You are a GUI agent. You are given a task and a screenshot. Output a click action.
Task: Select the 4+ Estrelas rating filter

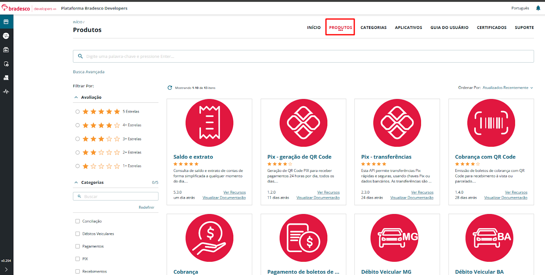[x=78, y=125]
